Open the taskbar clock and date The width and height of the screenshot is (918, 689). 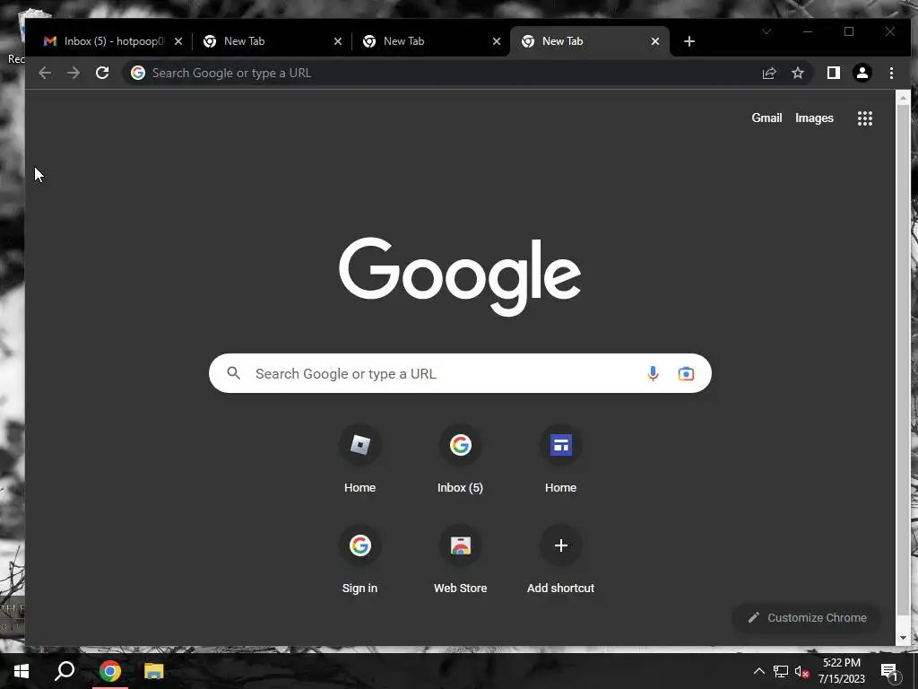pos(841,671)
